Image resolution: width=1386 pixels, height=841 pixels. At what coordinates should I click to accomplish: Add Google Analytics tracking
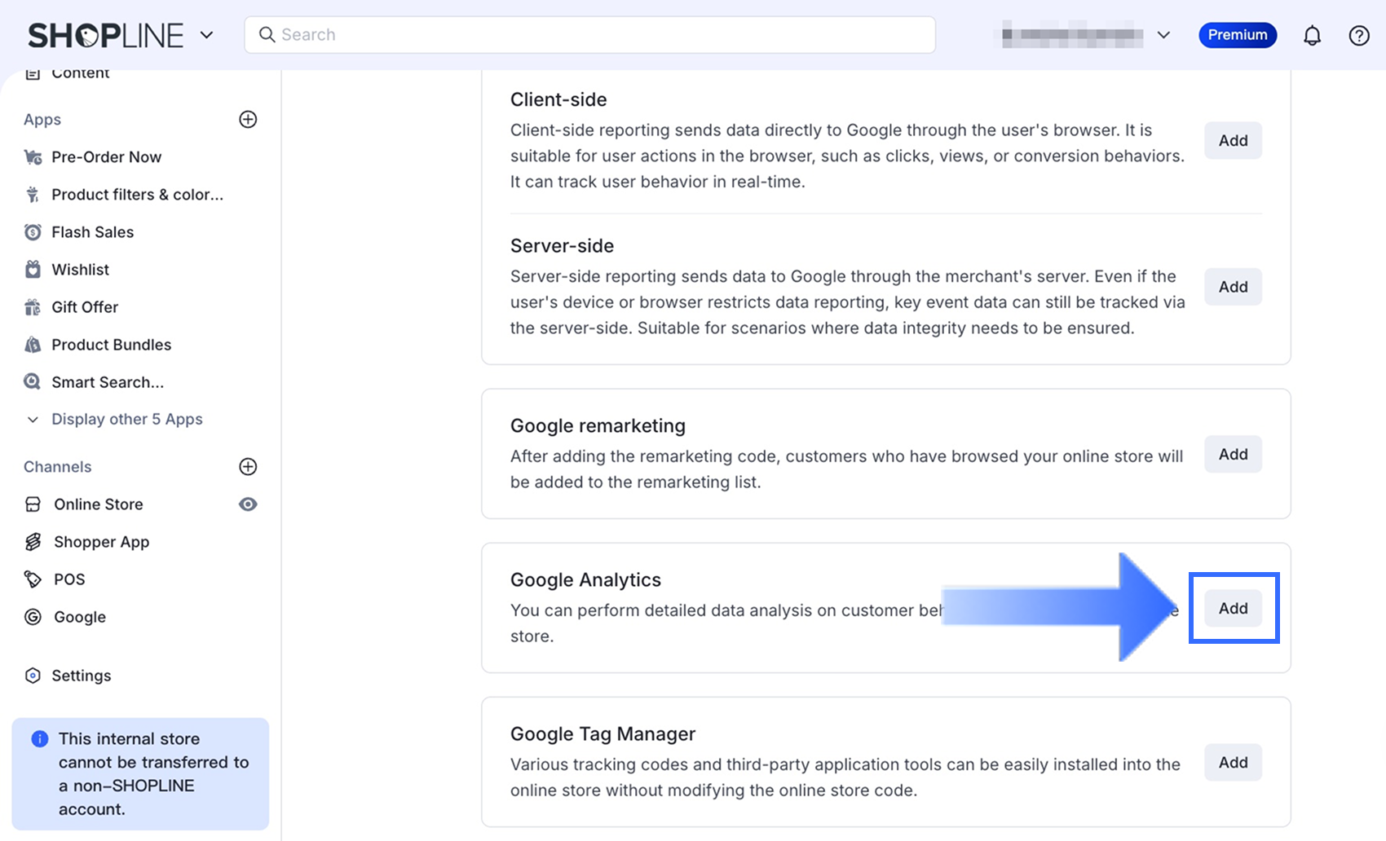click(1233, 608)
